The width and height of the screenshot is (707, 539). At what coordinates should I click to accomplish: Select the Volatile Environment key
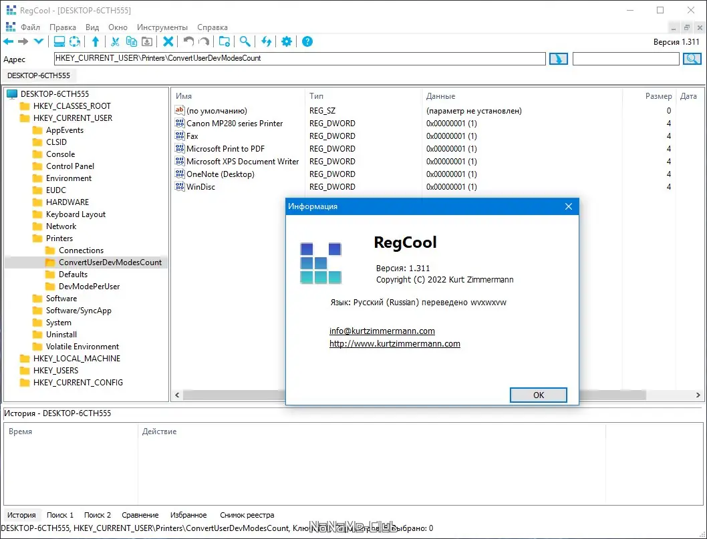pos(82,347)
